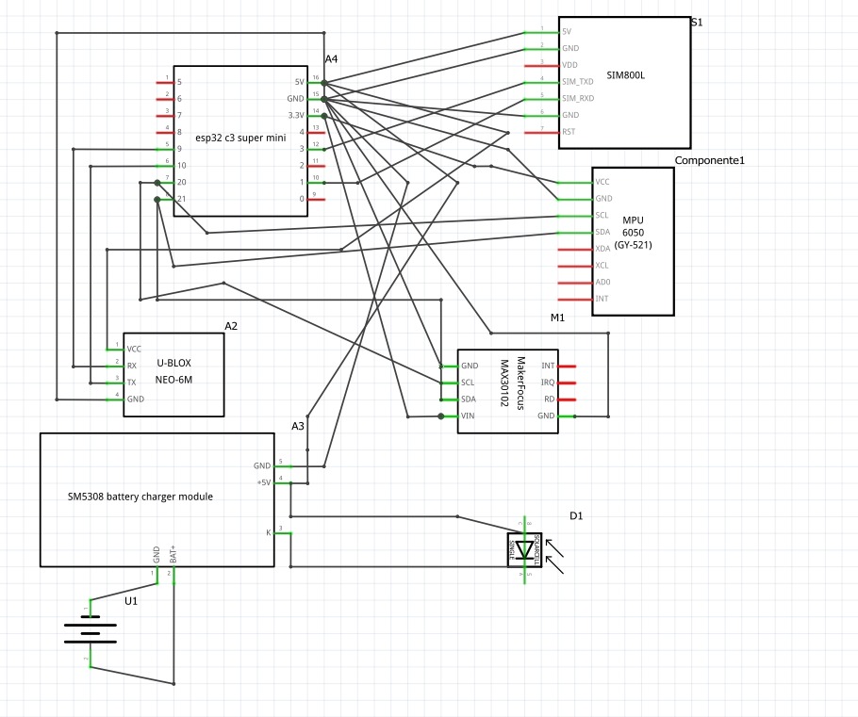
Task: Select the SM5308 battery charger module
Action: 157,500
